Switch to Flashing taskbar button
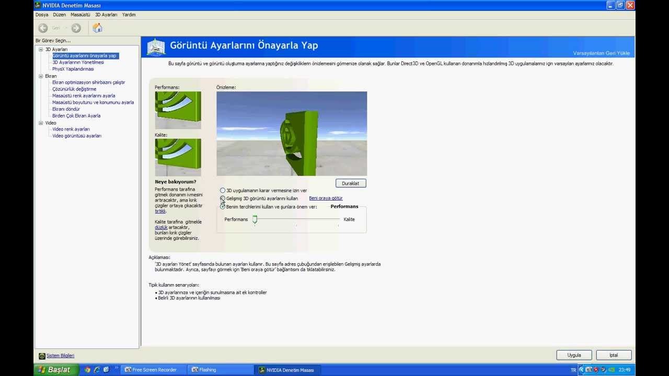The height and width of the screenshot is (376, 669). click(x=221, y=370)
